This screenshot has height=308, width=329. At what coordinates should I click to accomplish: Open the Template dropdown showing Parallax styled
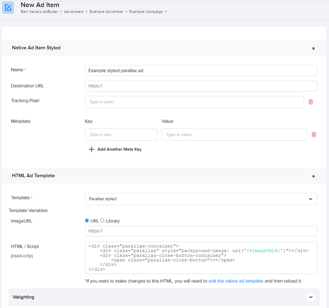[x=201, y=199]
